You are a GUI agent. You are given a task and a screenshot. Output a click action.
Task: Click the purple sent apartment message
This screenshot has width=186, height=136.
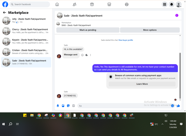(x=135, y=68)
